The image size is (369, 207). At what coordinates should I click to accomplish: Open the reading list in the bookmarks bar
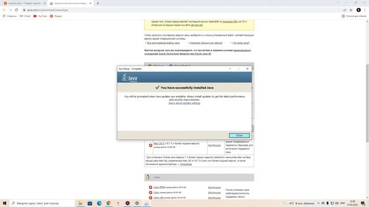(353, 16)
